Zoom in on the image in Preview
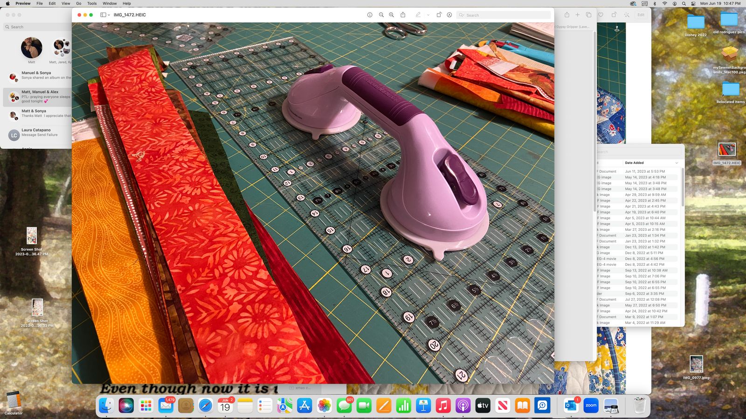Viewport: 746px width, 419px height. click(392, 15)
